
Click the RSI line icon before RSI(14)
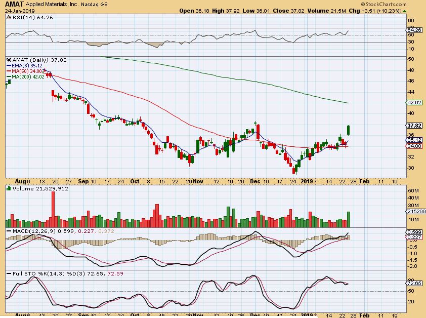(9, 17)
